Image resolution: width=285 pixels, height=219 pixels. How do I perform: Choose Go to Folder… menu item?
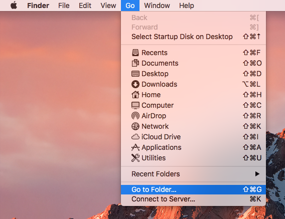tap(193, 189)
